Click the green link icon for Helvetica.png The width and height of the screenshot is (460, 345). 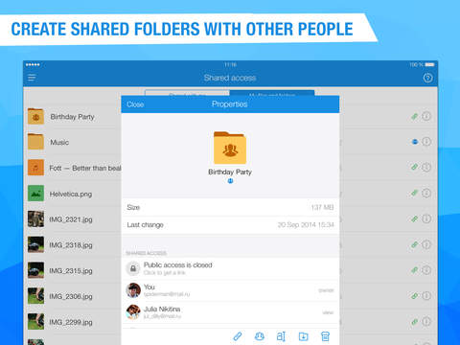click(x=414, y=193)
